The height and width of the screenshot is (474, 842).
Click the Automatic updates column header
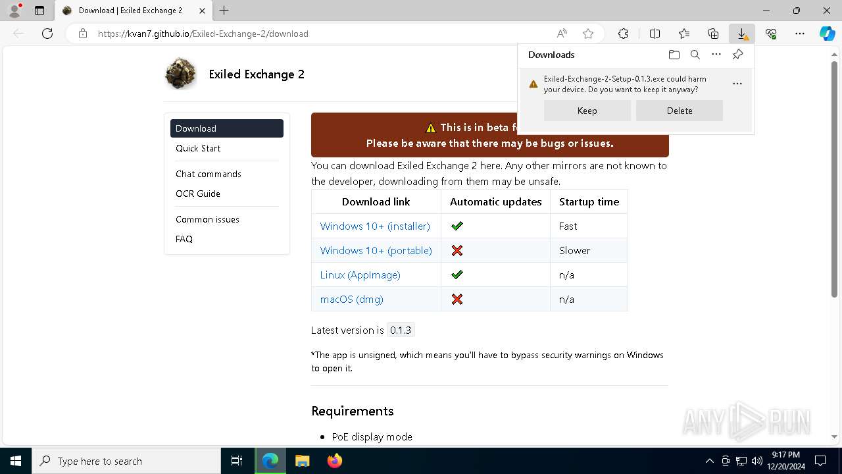pos(495,202)
